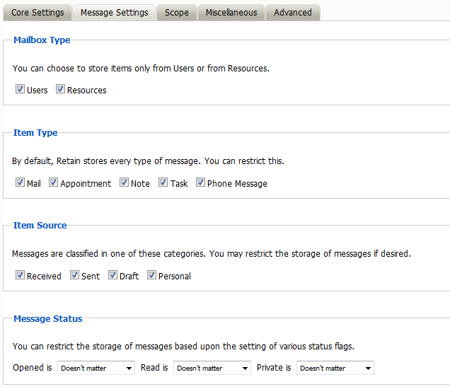450x389 pixels.
Task: Disable the Draft checkbox
Action: [x=113, y=275]
